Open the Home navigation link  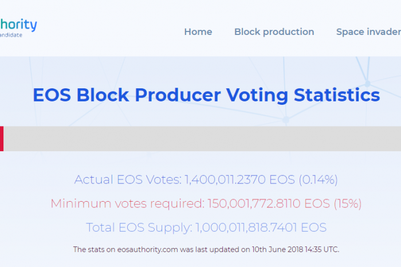click(198, 32)
